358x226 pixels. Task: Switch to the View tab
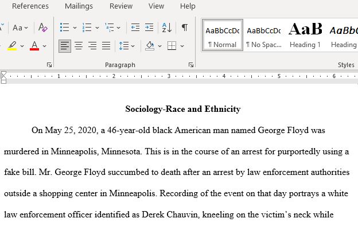pos(156,6)
